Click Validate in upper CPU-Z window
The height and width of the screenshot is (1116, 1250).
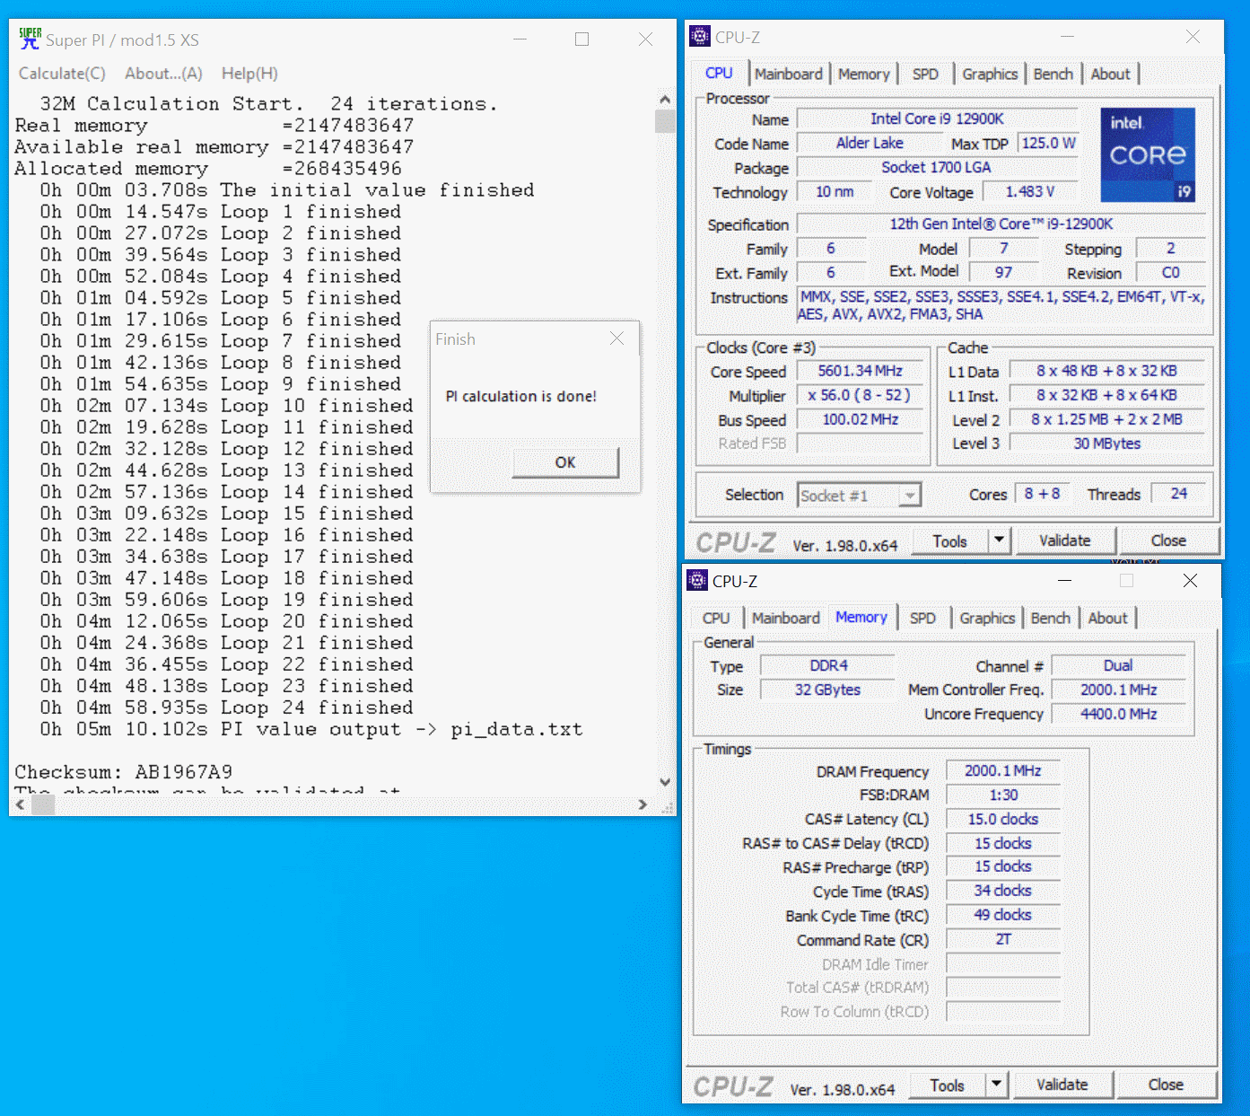tap(1065, 540)
